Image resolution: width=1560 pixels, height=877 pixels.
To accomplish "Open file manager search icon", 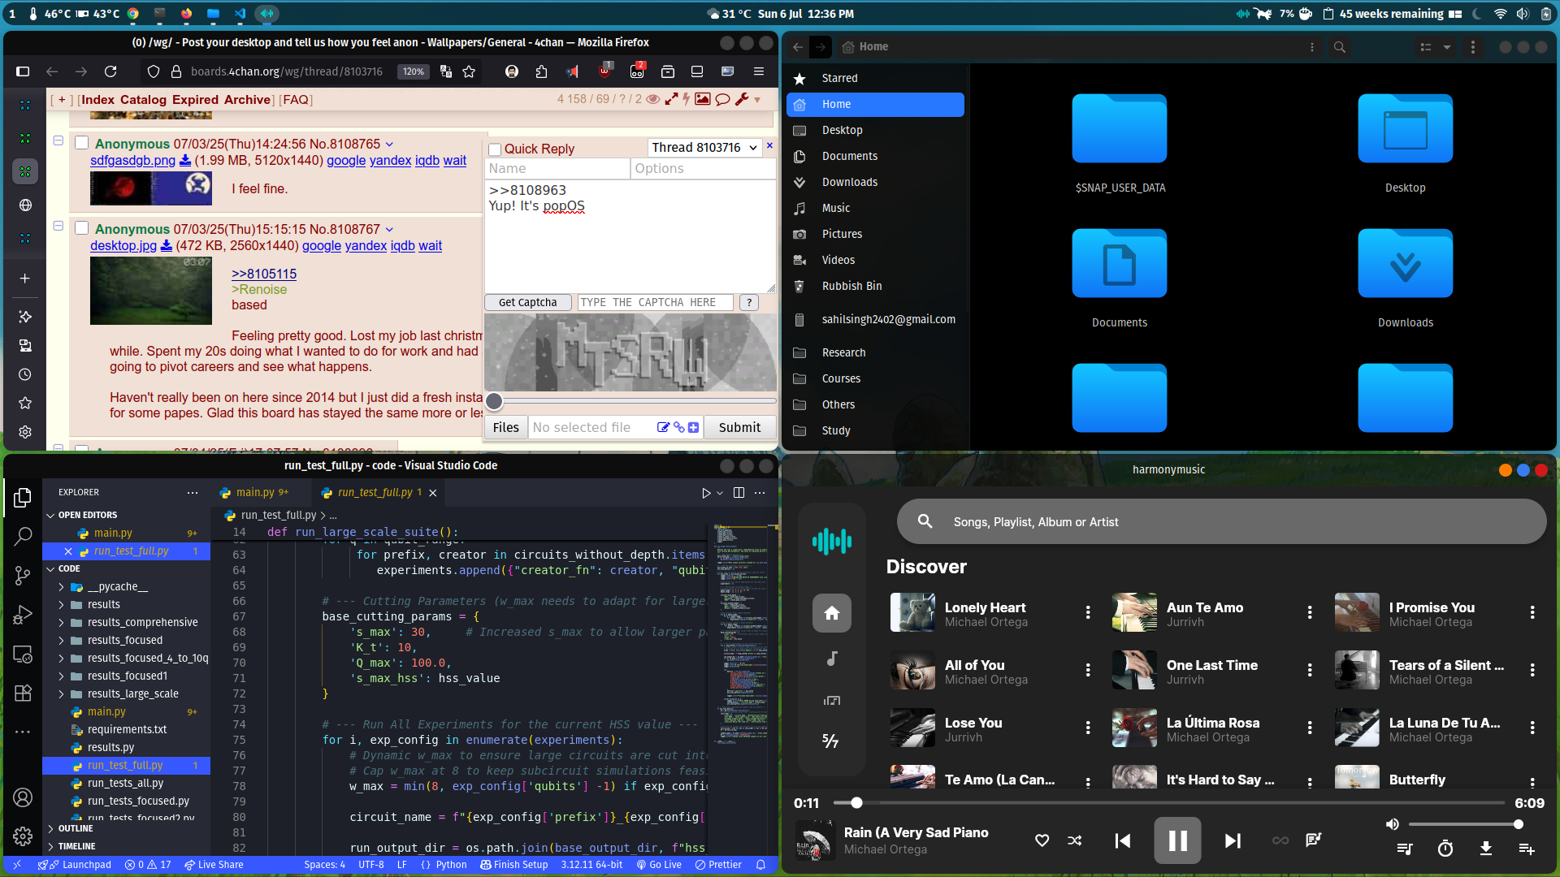I will click(1340, 47).
